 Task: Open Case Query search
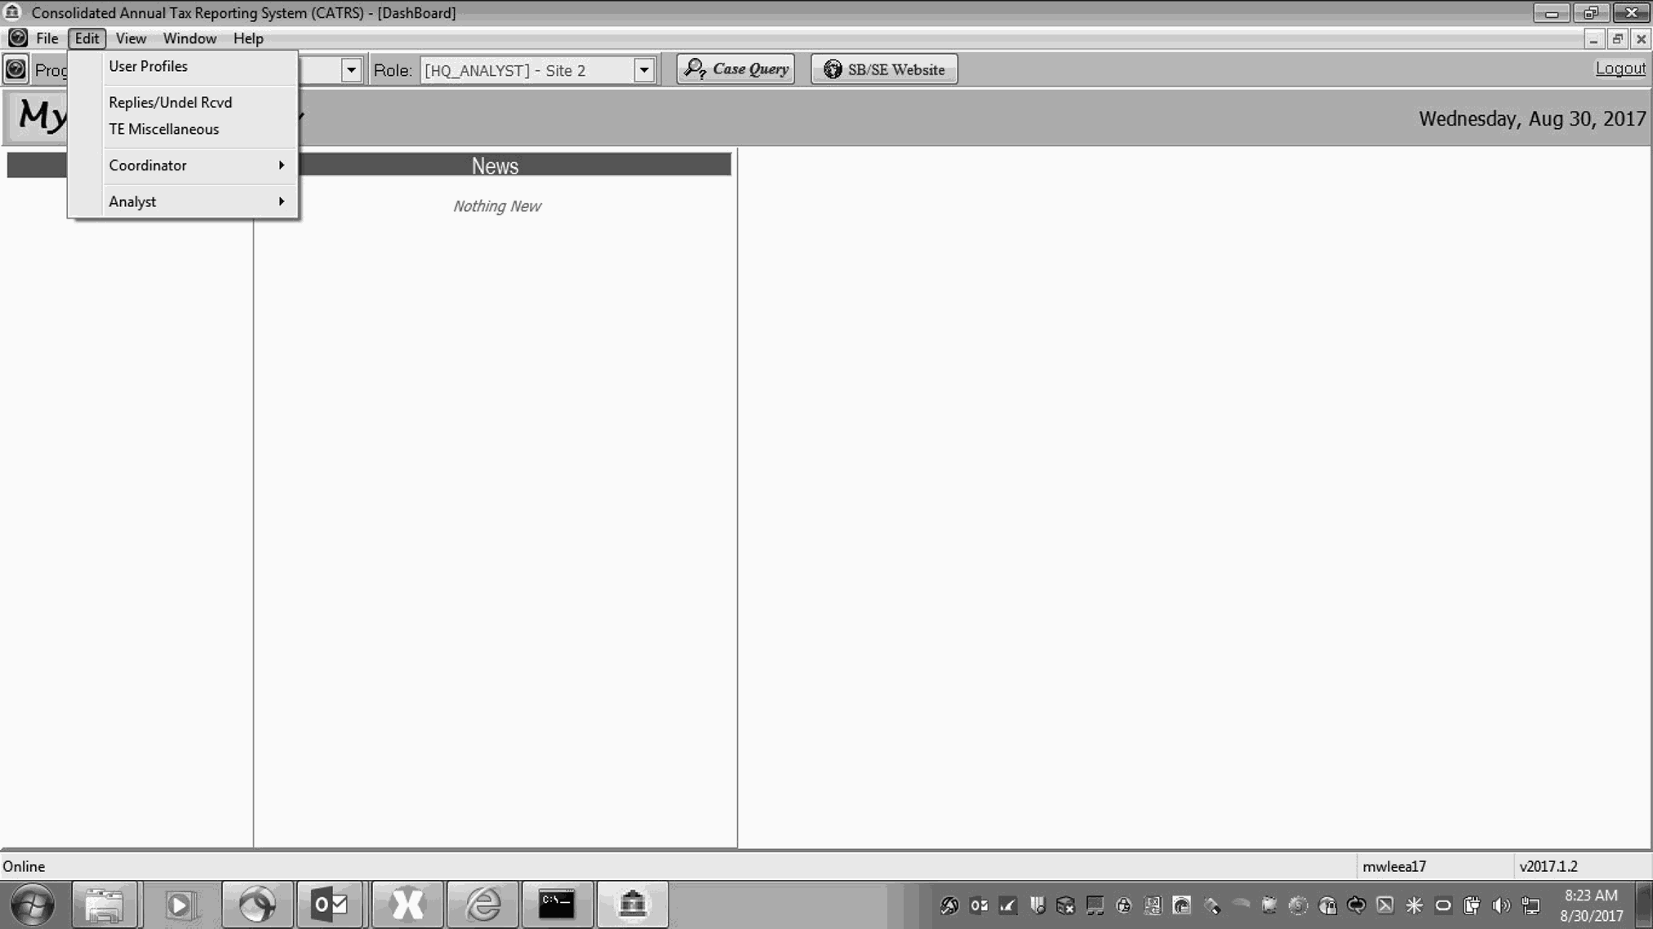pos(735,69)
